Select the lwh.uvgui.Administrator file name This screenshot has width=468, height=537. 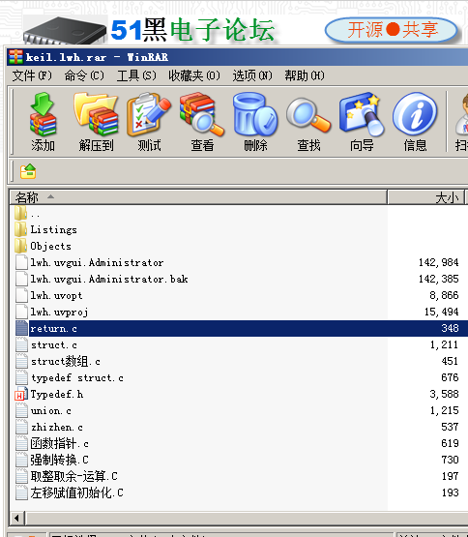(97, 262)
